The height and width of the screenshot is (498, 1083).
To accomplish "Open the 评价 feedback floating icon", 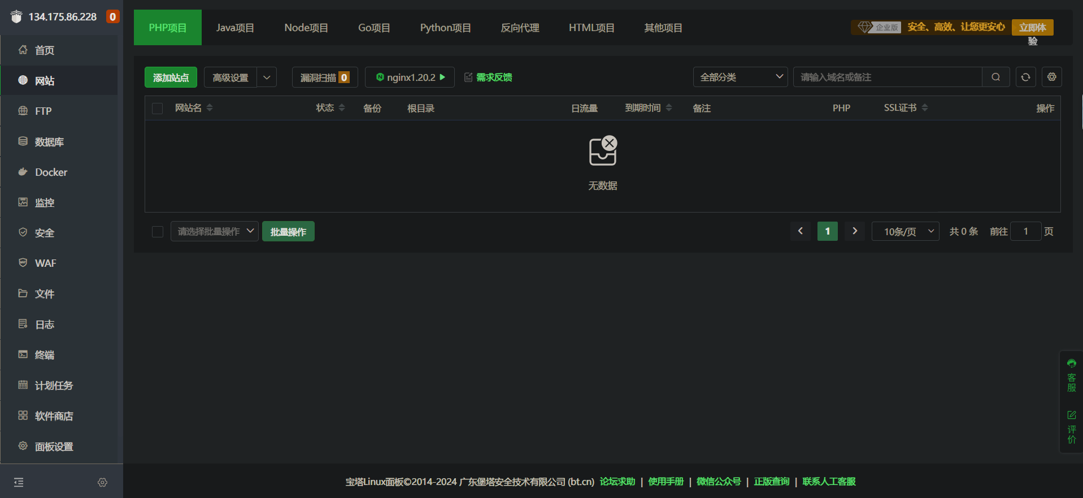I will point(1071,427).
